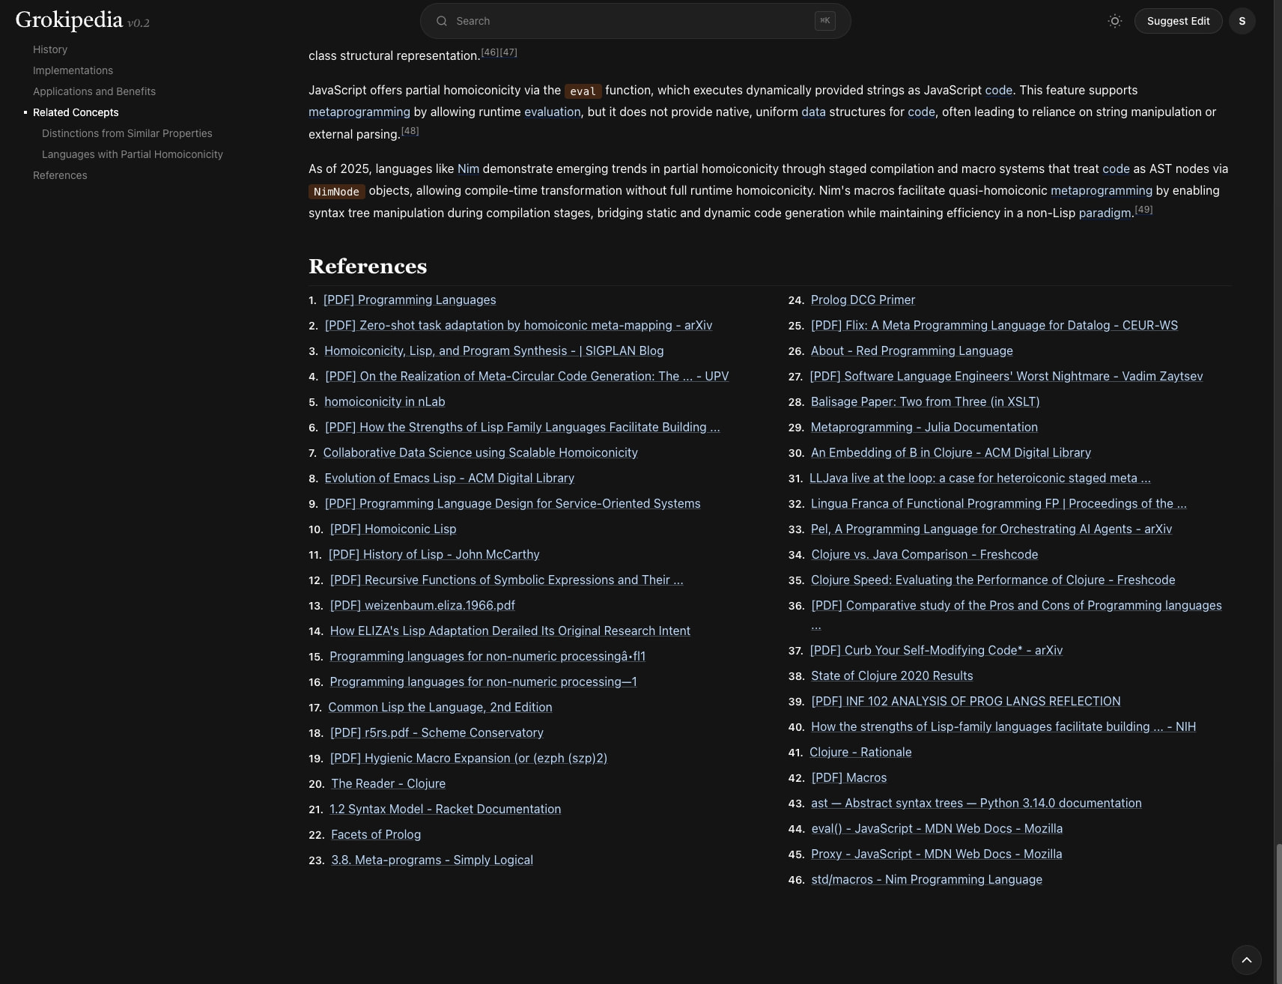The width and height of the screenshot is (1282, 984).
Task: Open Curb Your Self-Modifying Code arXiv
Action: pos(936,650)
